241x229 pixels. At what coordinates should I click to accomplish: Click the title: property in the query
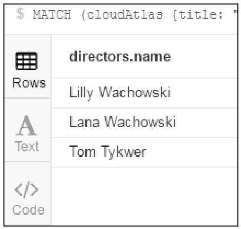201,14
